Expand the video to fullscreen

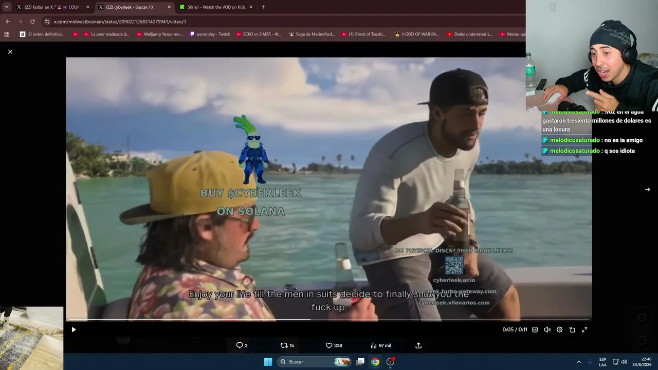[584, 330]
